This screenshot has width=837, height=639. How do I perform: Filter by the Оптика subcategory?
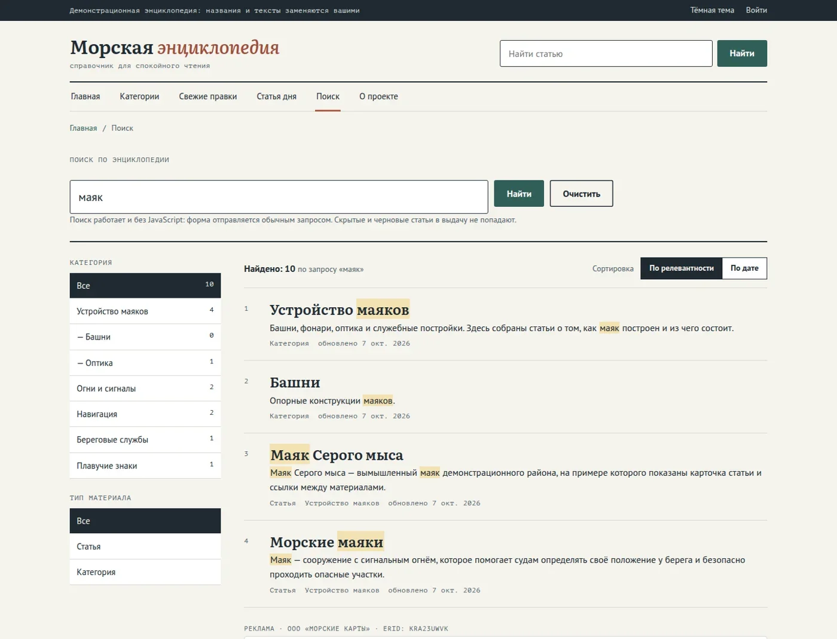[145, 363]
